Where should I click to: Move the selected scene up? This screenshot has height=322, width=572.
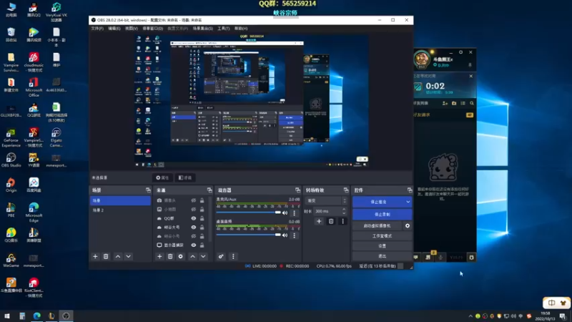click(x=118, y=256)
